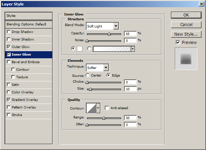This screenshot has height=150, width=206.
Task: Click the New Style... button
Action: click(186, 34)
